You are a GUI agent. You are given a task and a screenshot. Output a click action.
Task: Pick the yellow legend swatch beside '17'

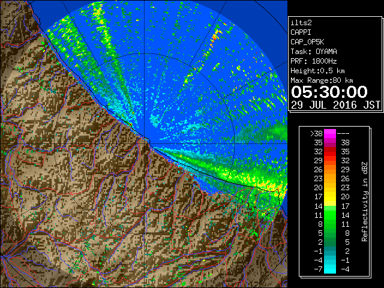(x=330, y=197)
